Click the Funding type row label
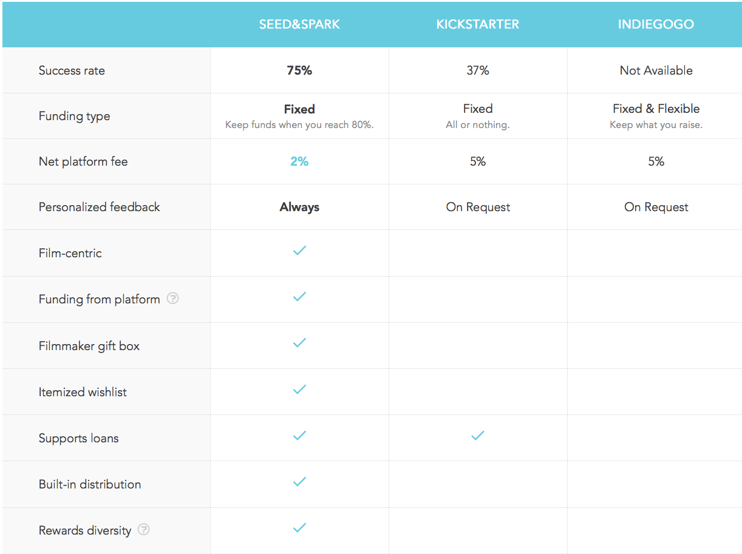 point(74,116)
